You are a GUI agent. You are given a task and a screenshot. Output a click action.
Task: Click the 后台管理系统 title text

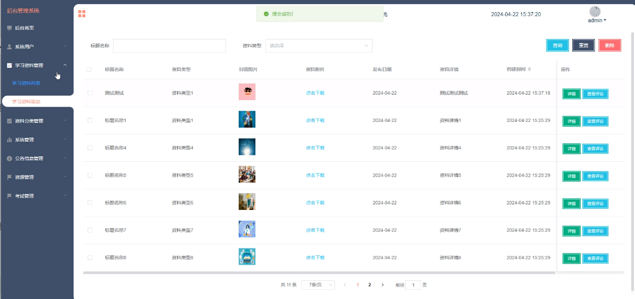coord(23,11)
